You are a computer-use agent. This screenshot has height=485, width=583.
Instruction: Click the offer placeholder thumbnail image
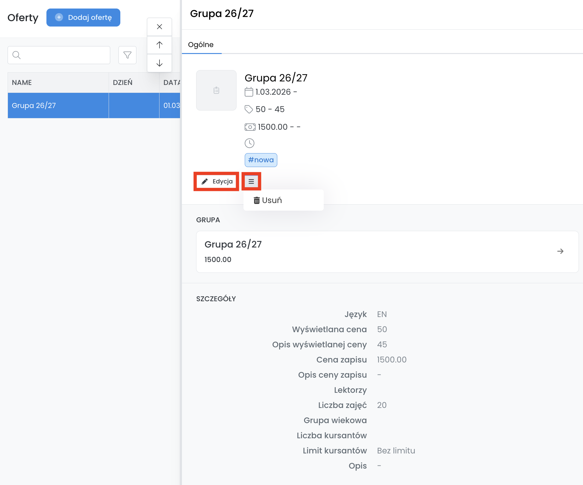tap(216, 90)
